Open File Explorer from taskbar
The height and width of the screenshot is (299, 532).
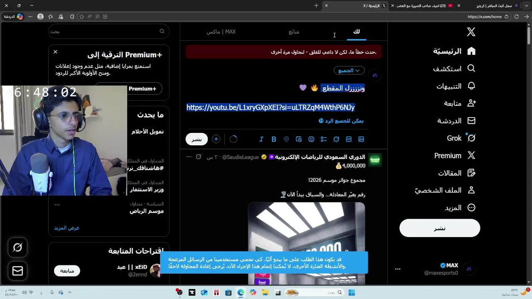pyautogui.click(x=265, y=293)
